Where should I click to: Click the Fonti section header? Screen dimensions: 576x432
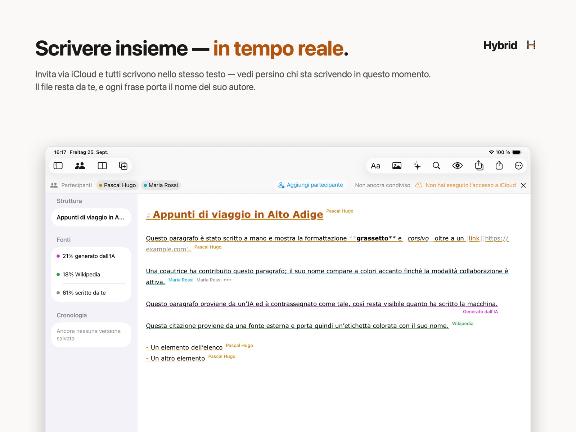pos(63,240)
